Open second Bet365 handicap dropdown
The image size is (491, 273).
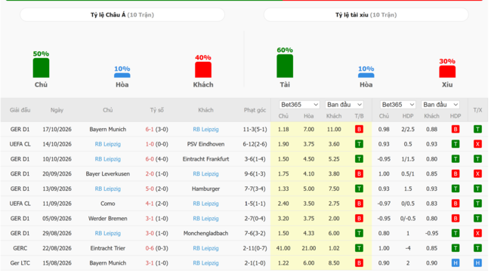tap(397, 105)
